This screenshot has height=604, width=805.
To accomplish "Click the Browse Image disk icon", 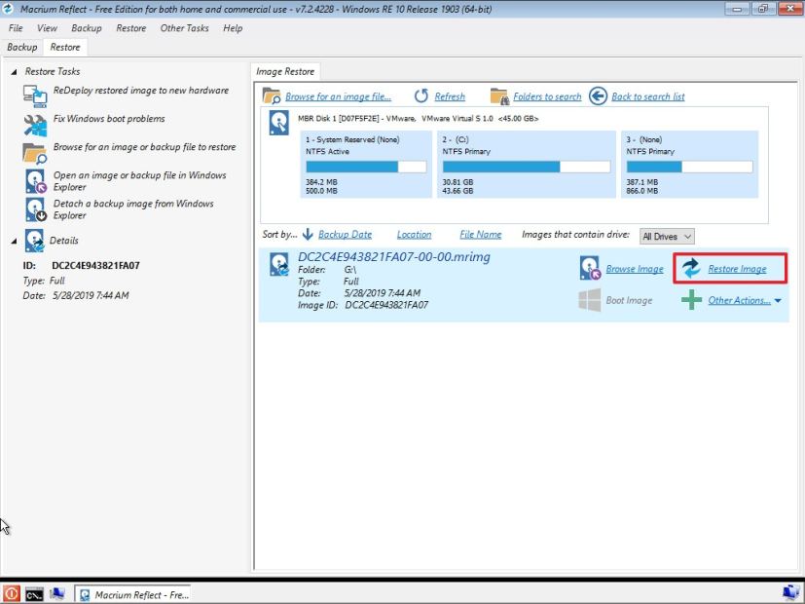I will pos(590,268).
